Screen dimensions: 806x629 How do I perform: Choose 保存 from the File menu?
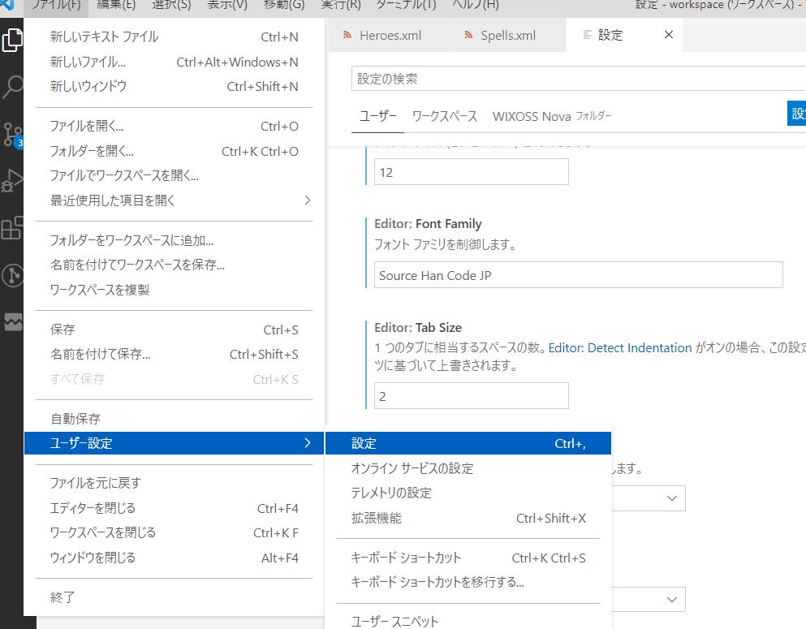click(x=175, y=330)
